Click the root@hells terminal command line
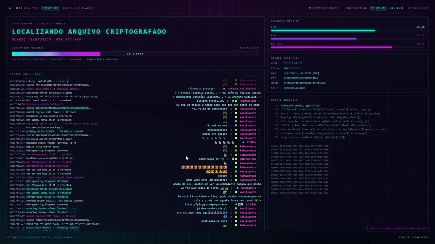 click(x=40, y=237)
